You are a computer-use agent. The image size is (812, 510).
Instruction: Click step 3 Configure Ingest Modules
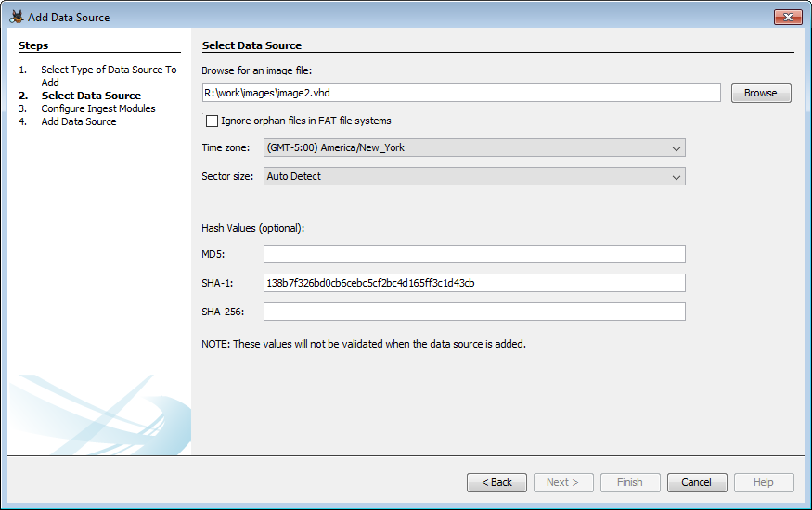pos(98,108)
